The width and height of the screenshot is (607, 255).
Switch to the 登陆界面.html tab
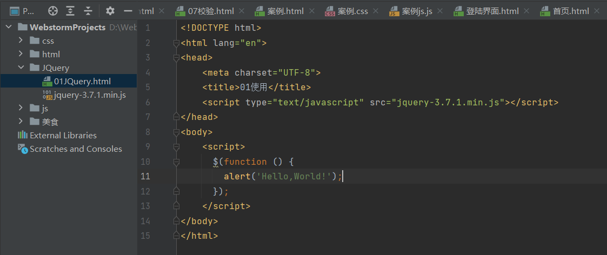click(x=492, y=11)
